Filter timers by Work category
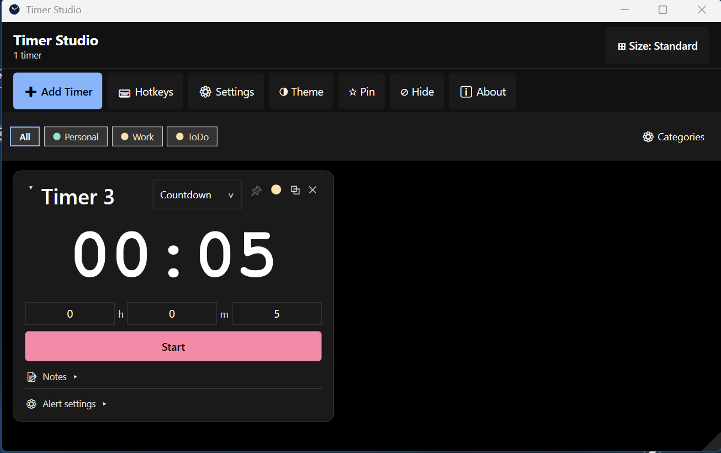The height and width of the screenshot is (453, 721). (137, 136)
